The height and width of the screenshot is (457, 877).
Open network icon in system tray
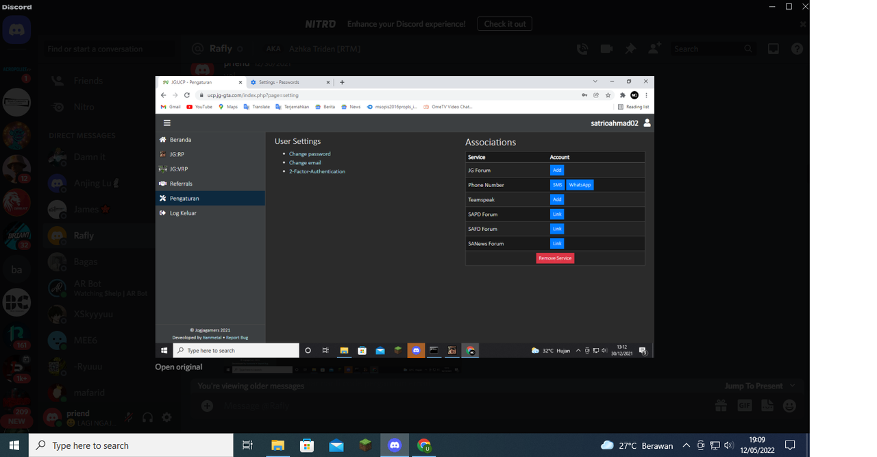point(715,445)
